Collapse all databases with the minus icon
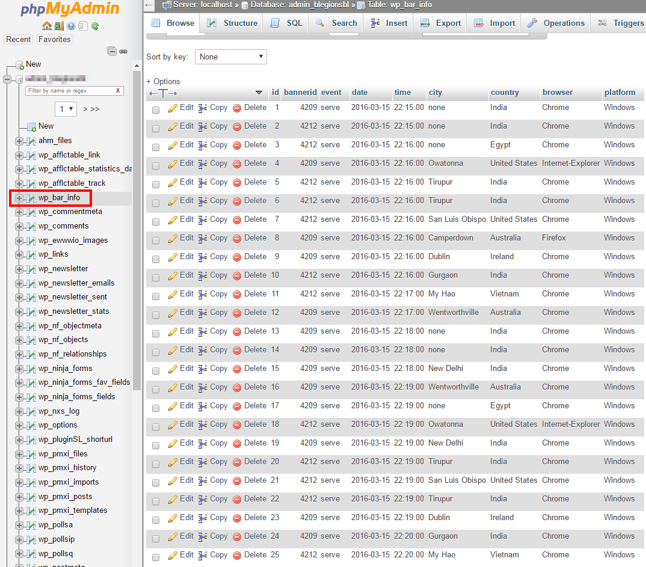646x567 pixels. coord(112,52)
